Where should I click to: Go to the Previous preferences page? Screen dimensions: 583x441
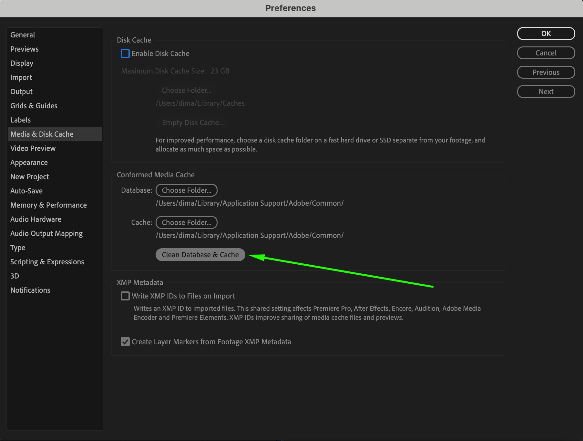(x=546, y=72)
